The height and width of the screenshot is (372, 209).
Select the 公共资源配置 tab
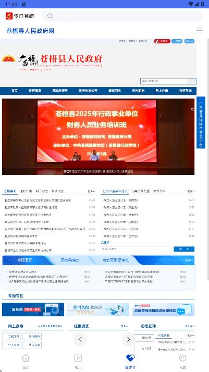140,191
